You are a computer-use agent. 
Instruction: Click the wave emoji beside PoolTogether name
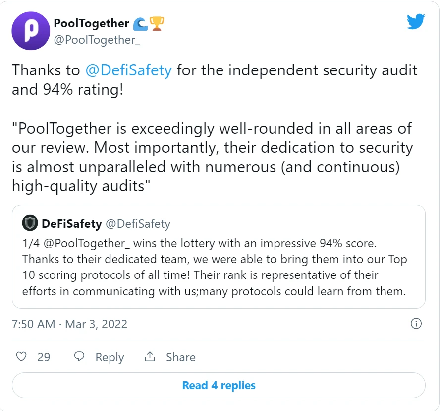click(x=140, y=24)
